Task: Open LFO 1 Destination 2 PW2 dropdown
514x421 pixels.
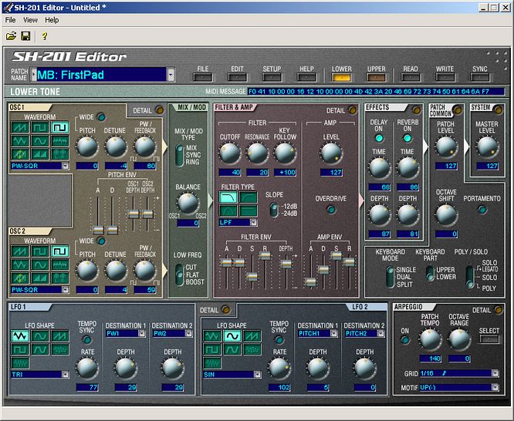Action: point(188,334)
